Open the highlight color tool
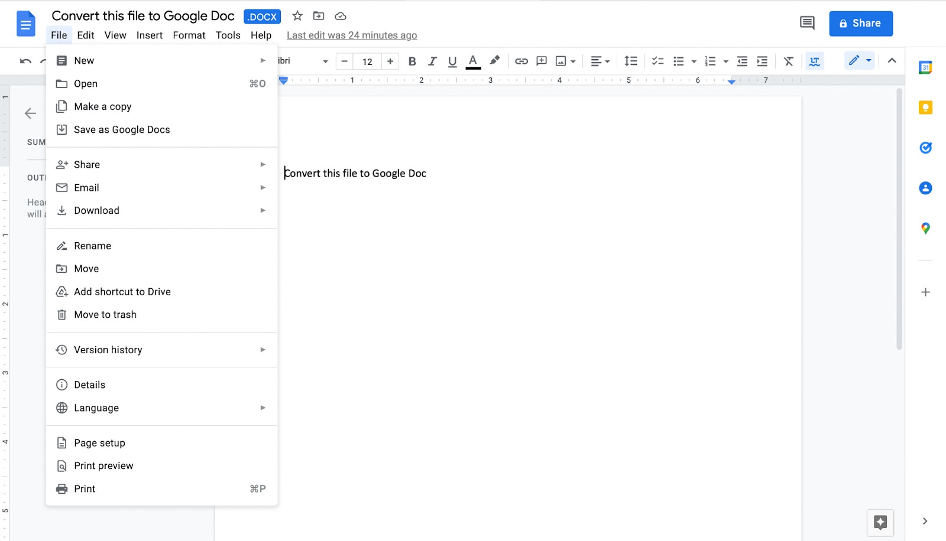 [x=495, y=60]
